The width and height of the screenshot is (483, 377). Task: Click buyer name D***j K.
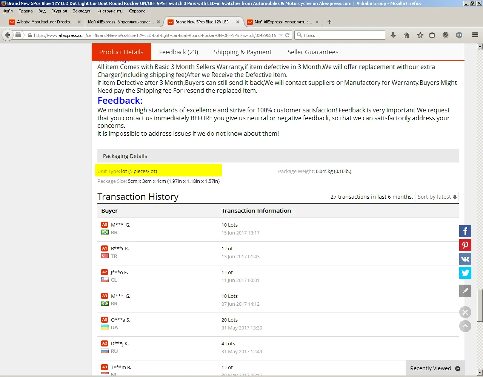pos(120,343)
